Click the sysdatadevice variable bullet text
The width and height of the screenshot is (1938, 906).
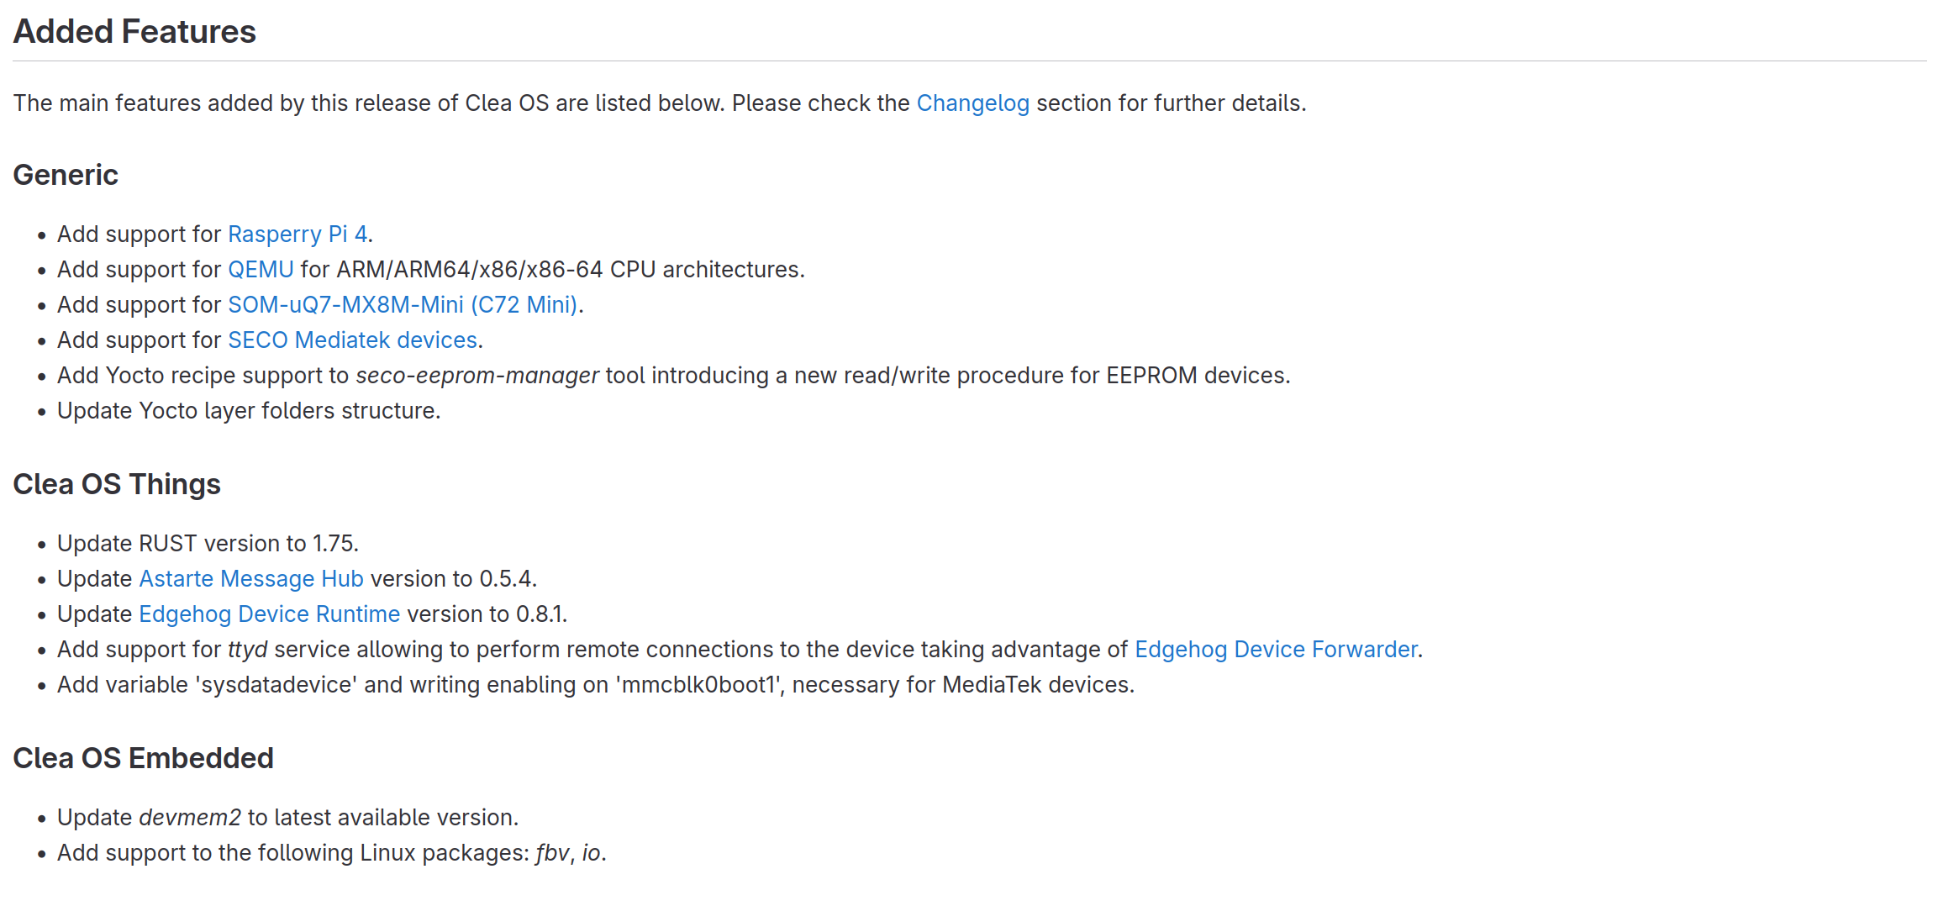596,685
